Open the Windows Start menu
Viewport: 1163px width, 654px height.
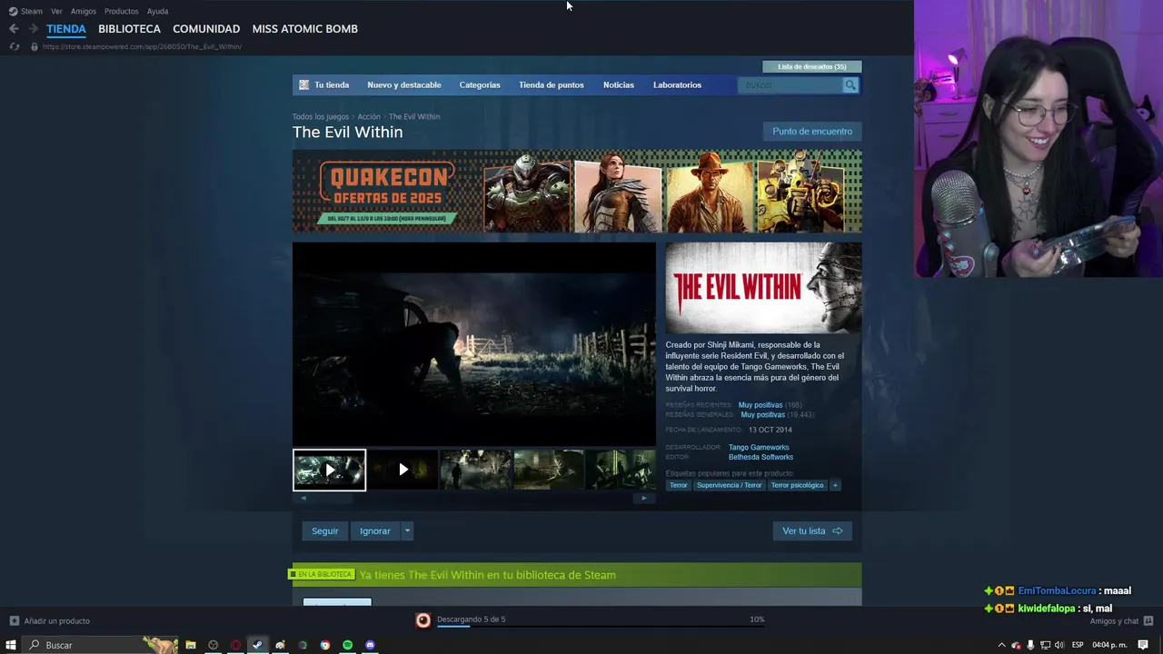point(12,645)
